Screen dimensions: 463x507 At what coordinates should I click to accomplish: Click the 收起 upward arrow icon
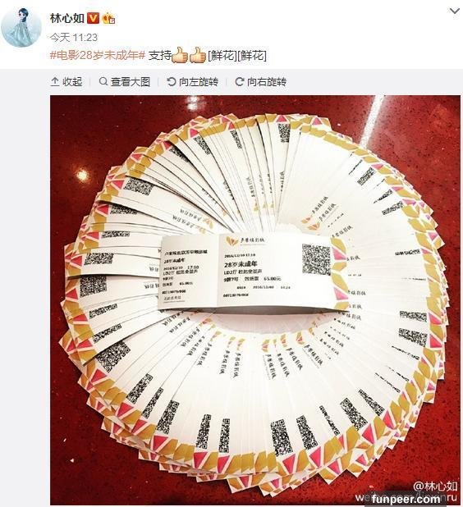pos(55,82)
